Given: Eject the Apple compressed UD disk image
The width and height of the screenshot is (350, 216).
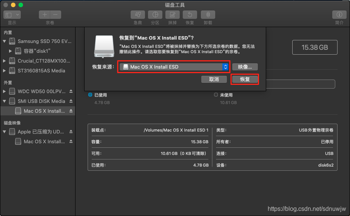Looking at the screenshot, I should (71, 132).
